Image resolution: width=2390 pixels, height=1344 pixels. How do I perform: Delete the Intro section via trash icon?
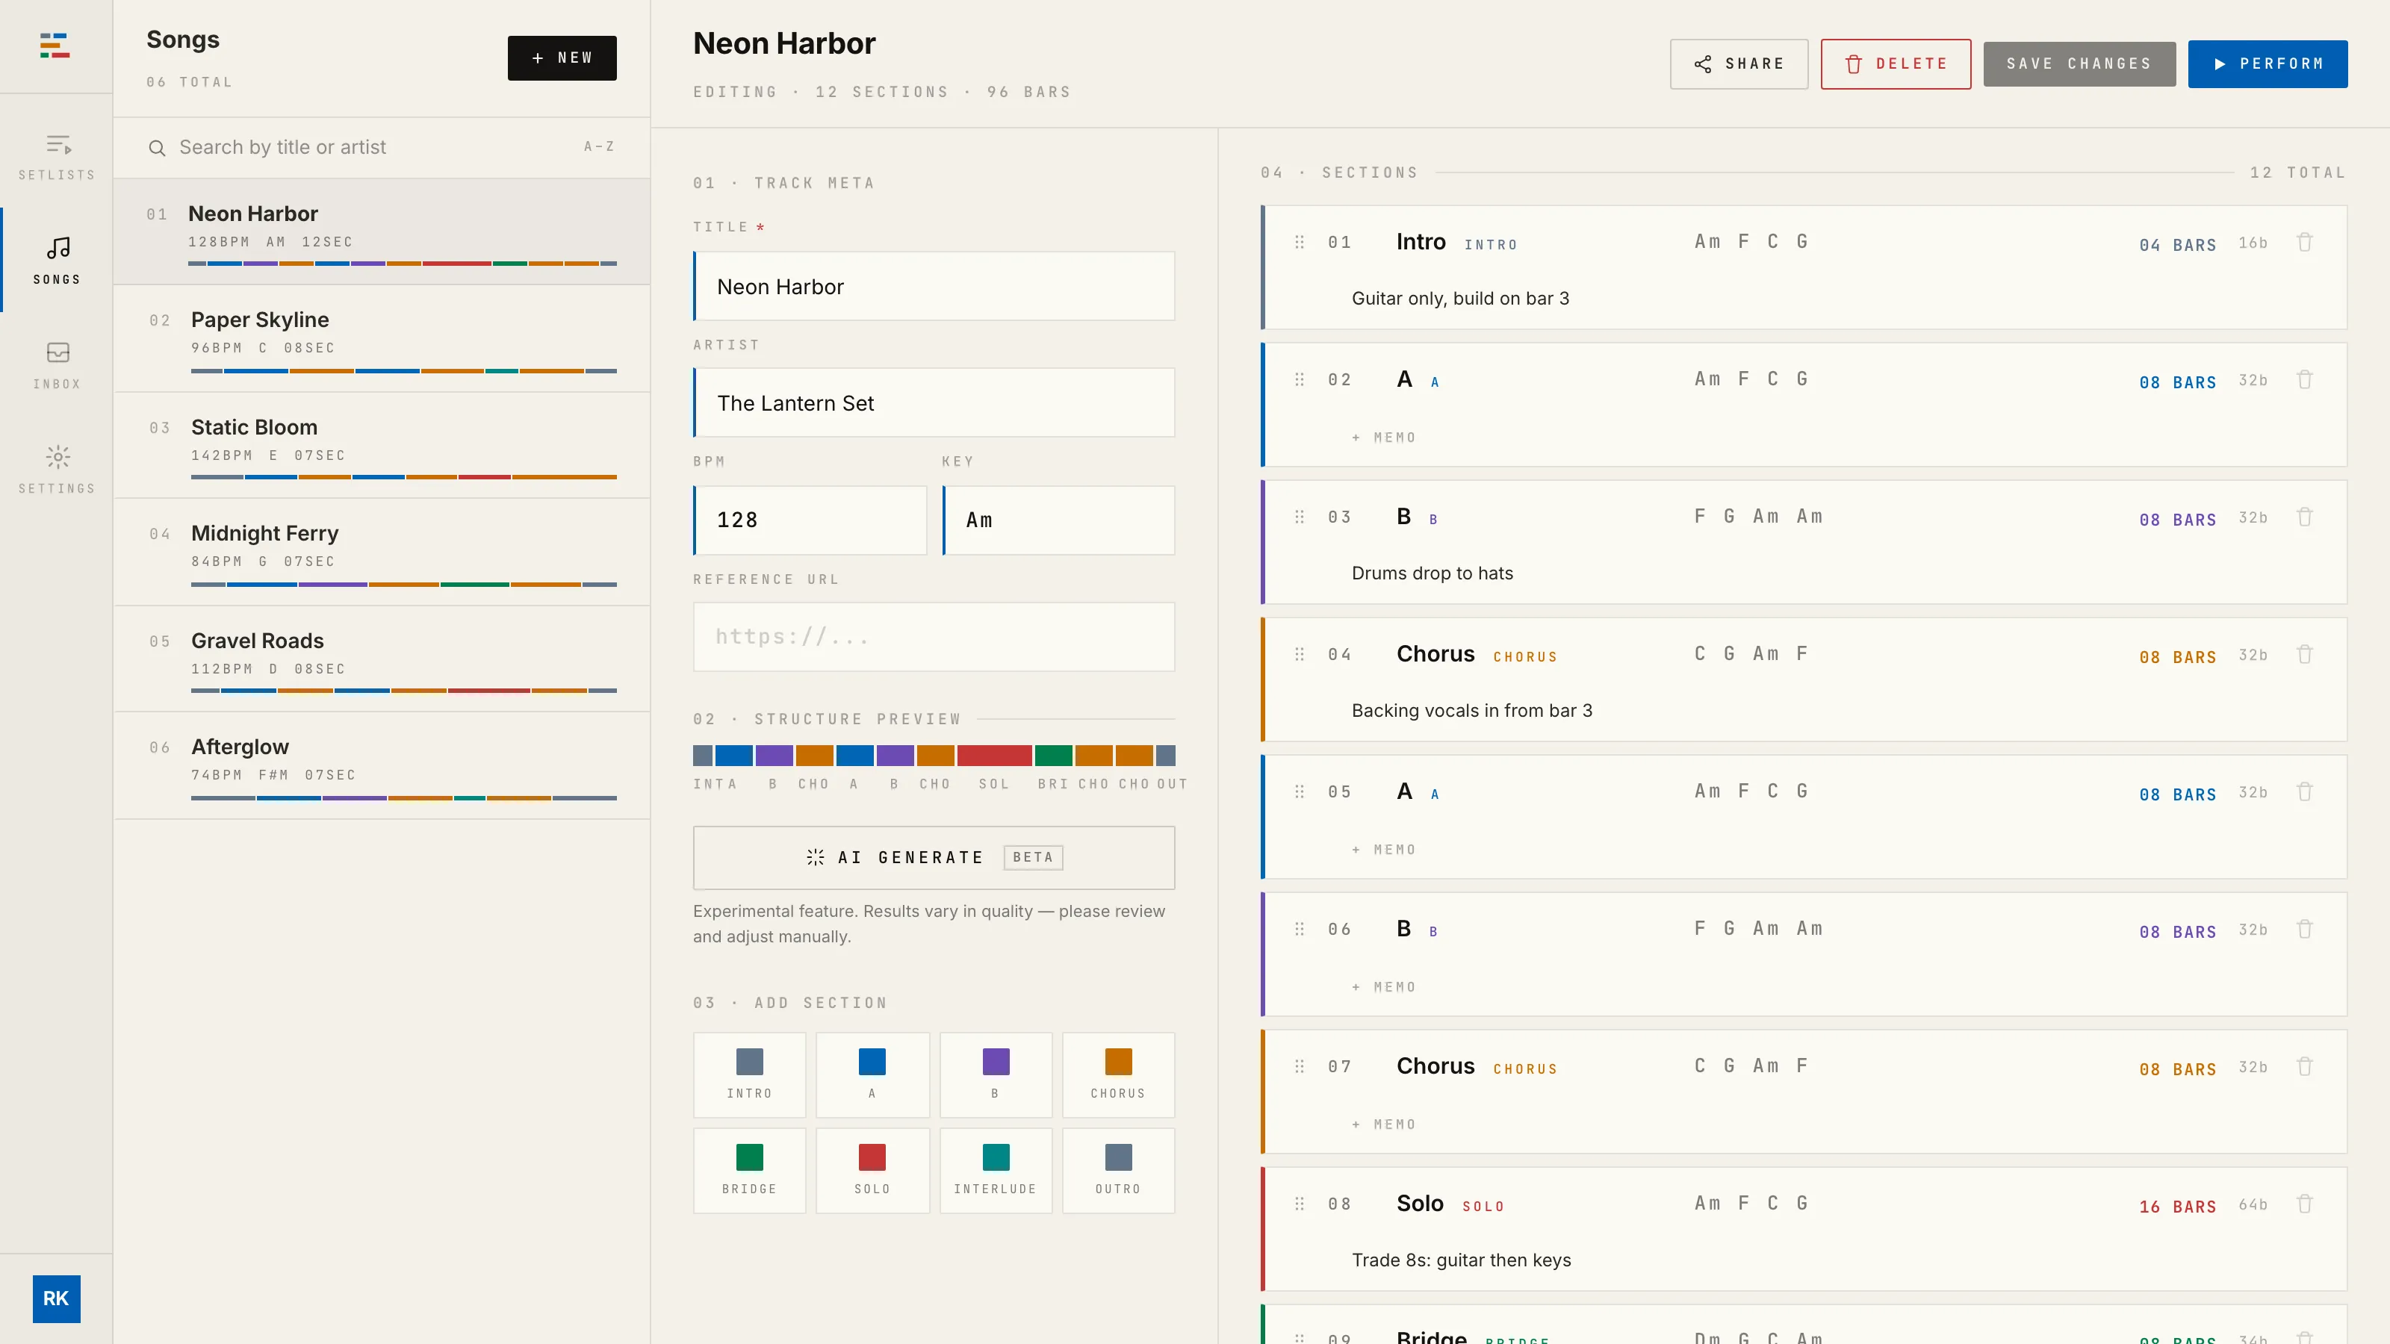(2305, 242)
